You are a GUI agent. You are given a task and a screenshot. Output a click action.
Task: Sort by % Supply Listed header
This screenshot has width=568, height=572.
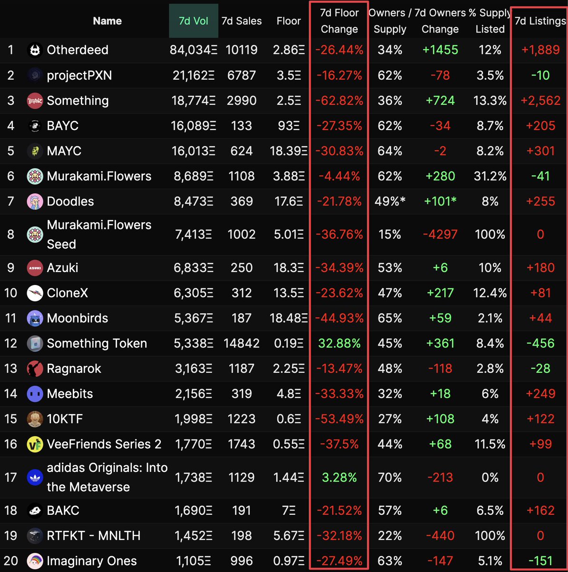point(490,21)
